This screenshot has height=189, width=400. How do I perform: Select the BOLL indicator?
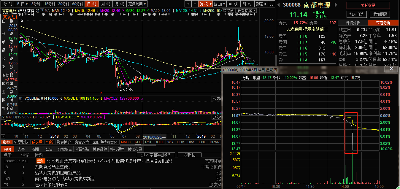coord(159,142)
